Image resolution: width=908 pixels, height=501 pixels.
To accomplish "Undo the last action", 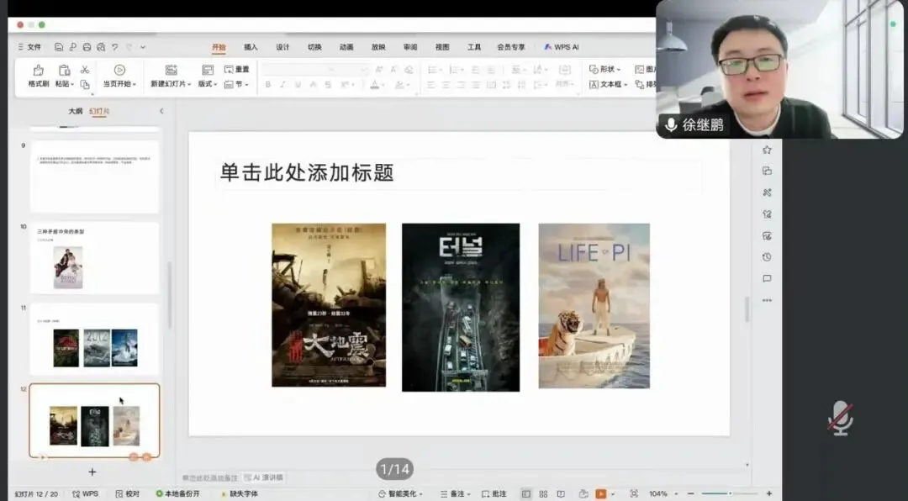I will pos(114,47).
